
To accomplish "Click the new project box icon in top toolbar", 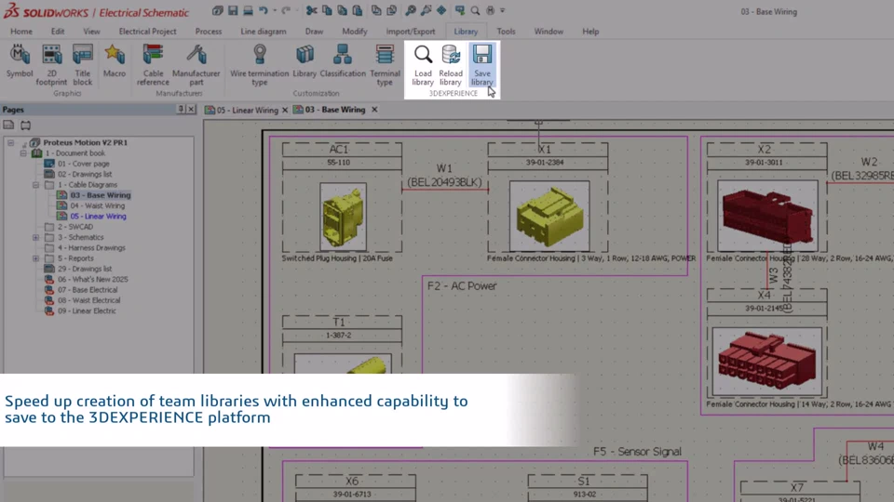I will [217, 10].
